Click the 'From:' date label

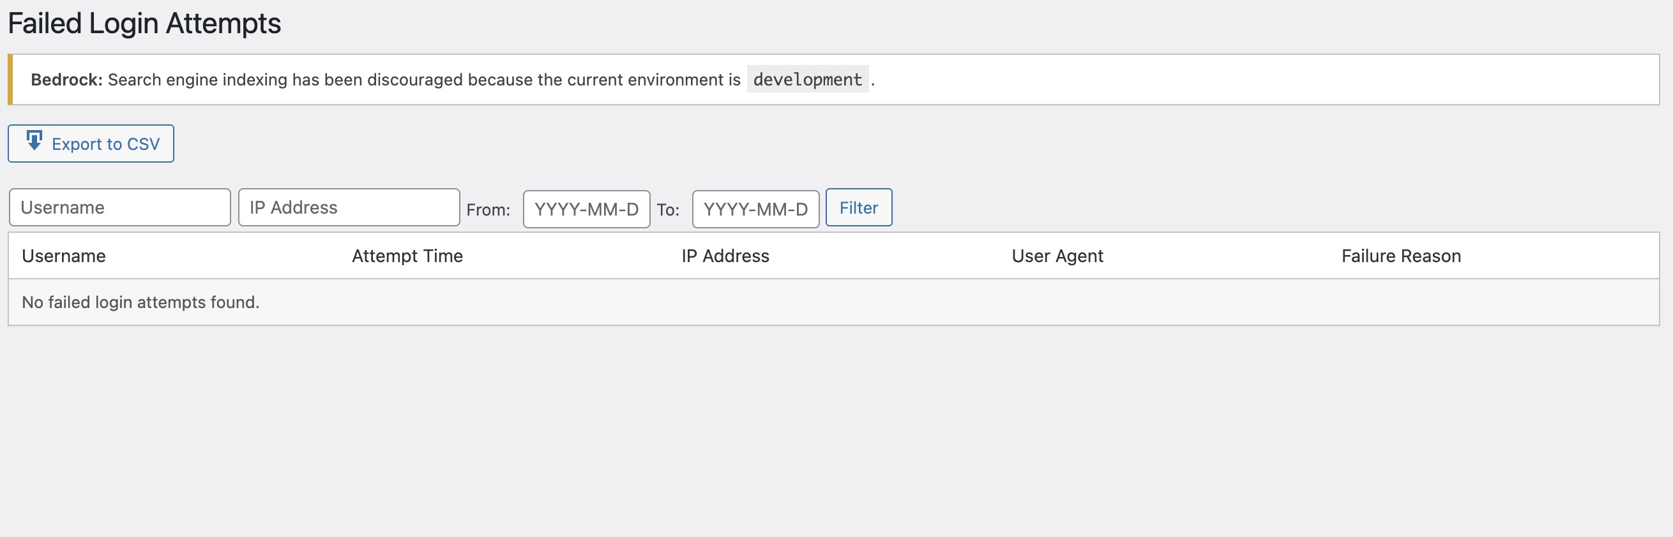[x=488, y=209]
